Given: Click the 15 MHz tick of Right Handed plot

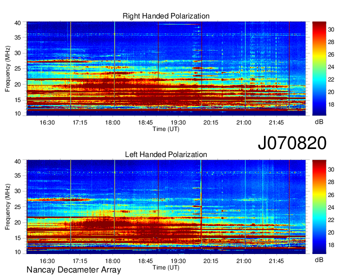Looking at the screenshot, I should tap(17, 100).
